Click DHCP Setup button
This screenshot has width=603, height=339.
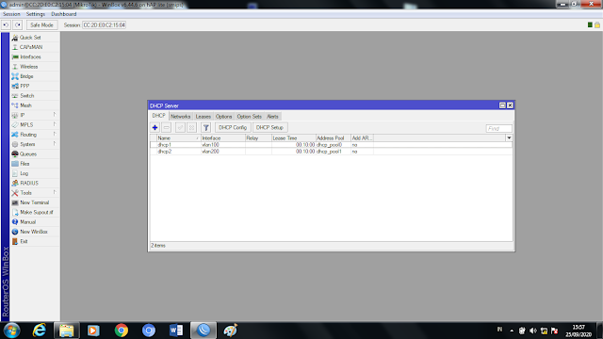(x=269, y=128)
